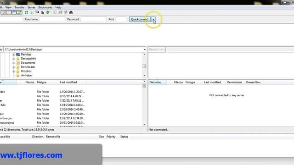The height and width of the screenshot is (165, 294).
Task: Select the dwhelper folder in tree
Action: click(x=27, y=75)
